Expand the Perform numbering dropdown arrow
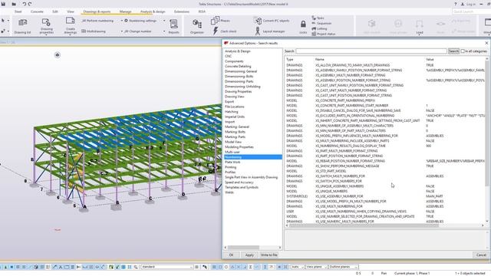This screenshot has width=491, height=276. (x=121, y=21)
